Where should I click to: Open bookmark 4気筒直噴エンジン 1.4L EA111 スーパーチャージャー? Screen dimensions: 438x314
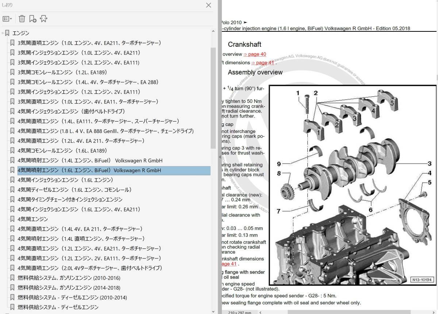point(99,121)
